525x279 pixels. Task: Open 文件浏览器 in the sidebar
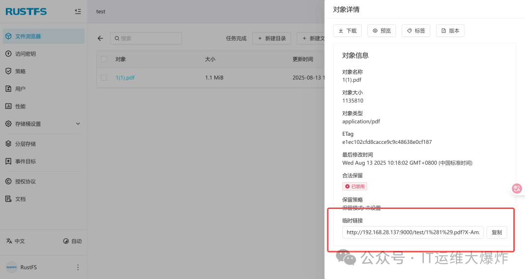[44, 36]
